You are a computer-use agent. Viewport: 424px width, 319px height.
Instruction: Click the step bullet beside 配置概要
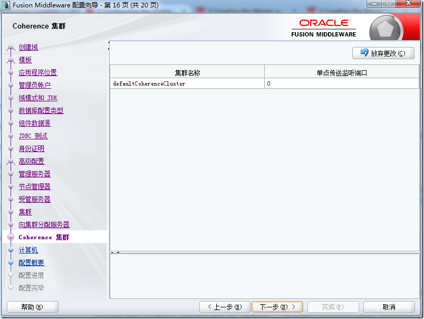pyautogui.click(x=11, y=262)
